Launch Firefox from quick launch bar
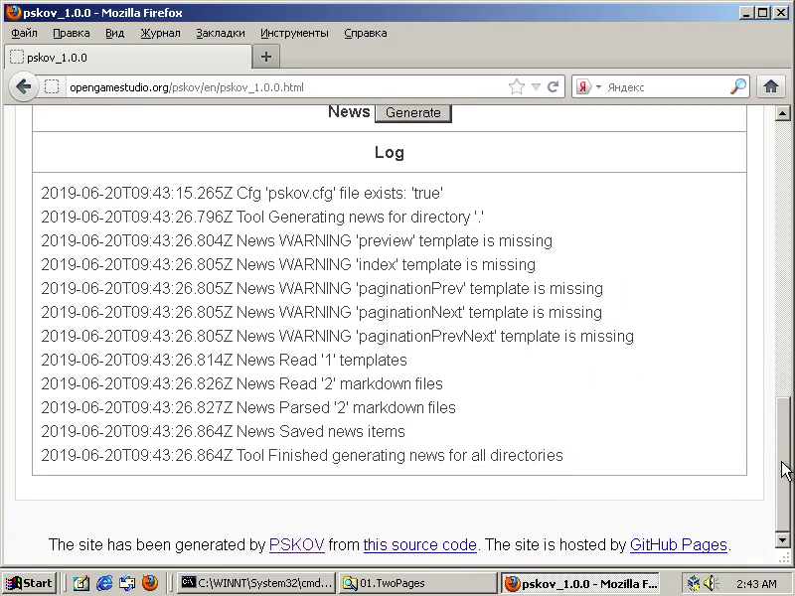 [x=150, y=583]
